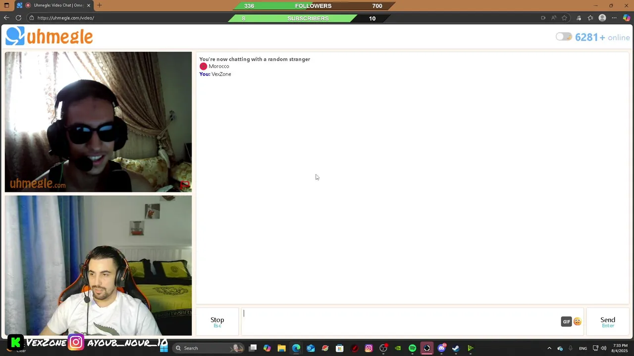Open the read aloud option in address bar
The height and width of the screenshot is (356, 634).
tap(554, 18)
